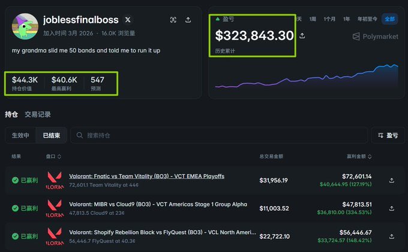Sort by the 赢利金额 column header
Image resolution: width=408 pixels, height=252 pixels.
[x=359, y=156]
